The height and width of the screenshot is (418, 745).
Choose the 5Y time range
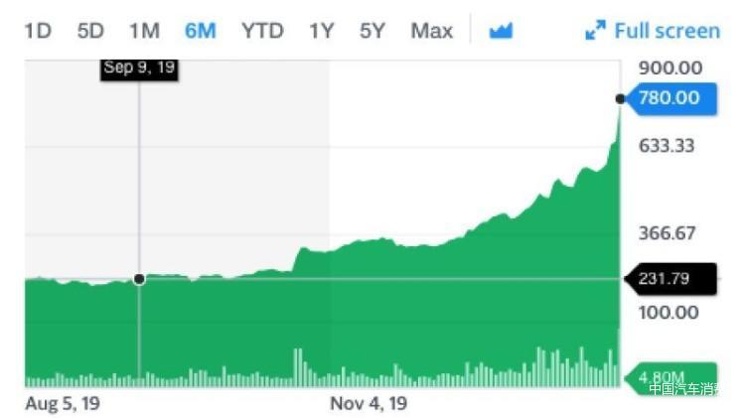point(372,32)
